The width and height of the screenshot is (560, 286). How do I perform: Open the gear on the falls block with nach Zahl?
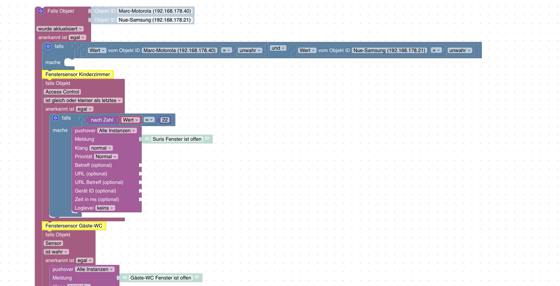(x=56, y=118)
